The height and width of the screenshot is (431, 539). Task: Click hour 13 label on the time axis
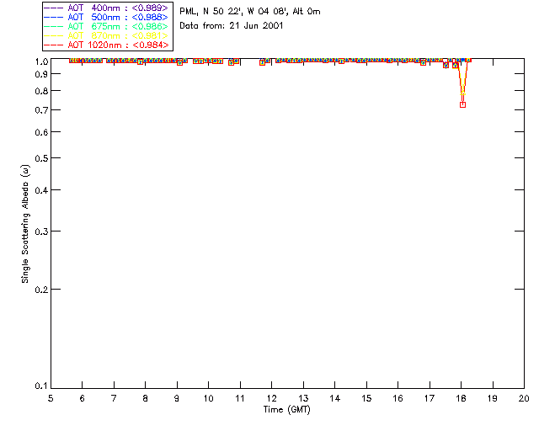[303, 398]
